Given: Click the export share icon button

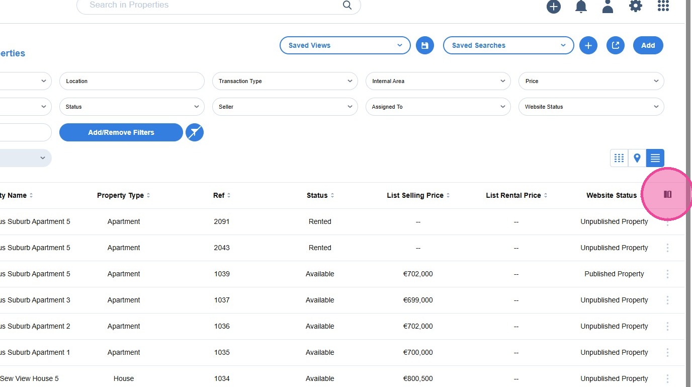Looking at the screenshot, I should (616, 45).
